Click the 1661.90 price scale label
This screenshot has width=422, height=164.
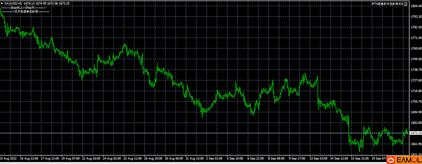[416, 144]
